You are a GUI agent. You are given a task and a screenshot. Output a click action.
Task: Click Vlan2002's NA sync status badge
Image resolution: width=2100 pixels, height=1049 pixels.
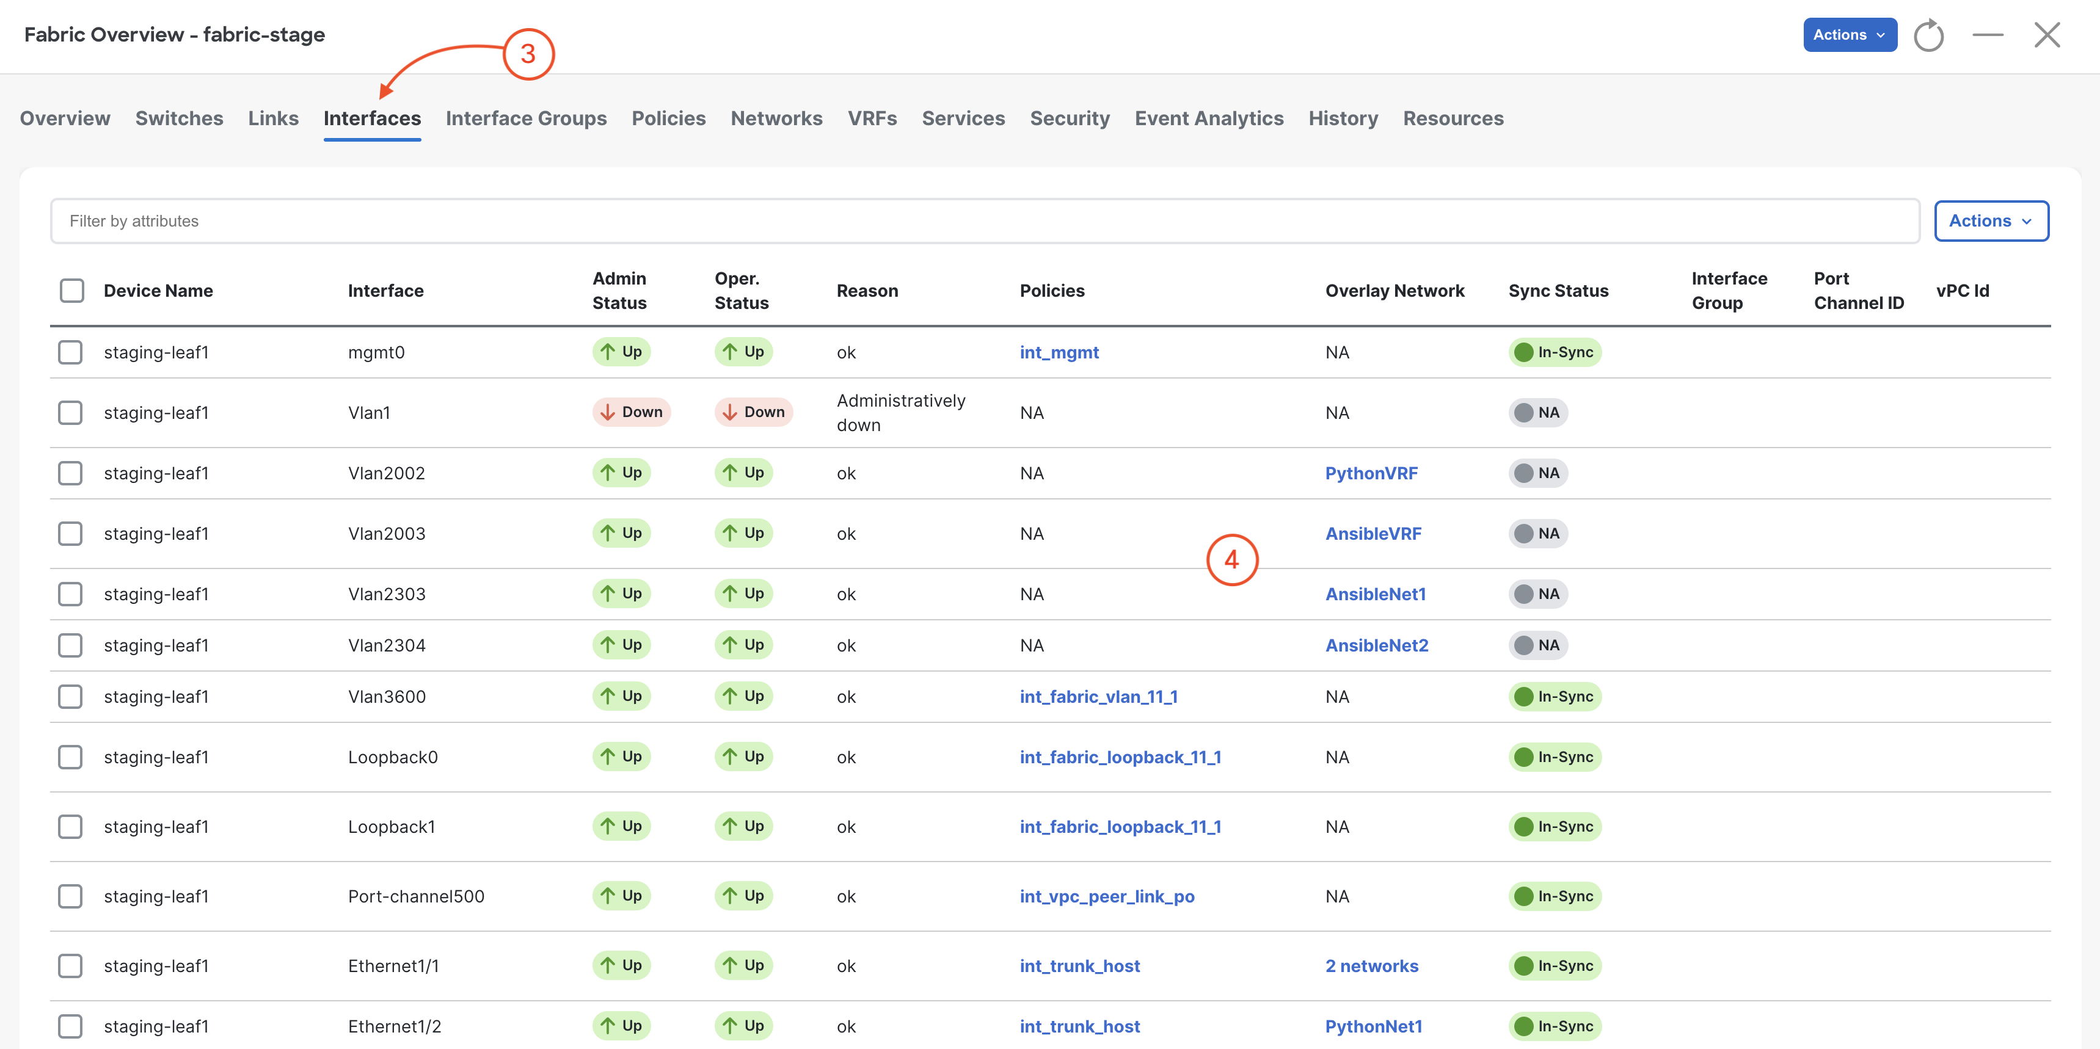pyautogui.click(x=1537, y=473)
